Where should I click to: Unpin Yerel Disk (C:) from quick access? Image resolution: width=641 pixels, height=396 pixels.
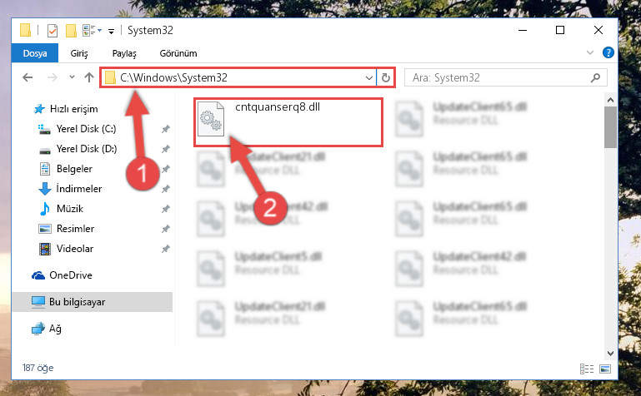(x=165, y=129)
